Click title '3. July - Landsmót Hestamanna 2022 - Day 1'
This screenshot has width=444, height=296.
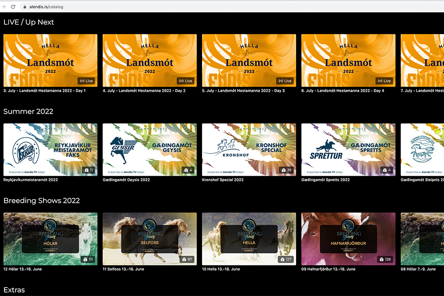coord(44,91)
